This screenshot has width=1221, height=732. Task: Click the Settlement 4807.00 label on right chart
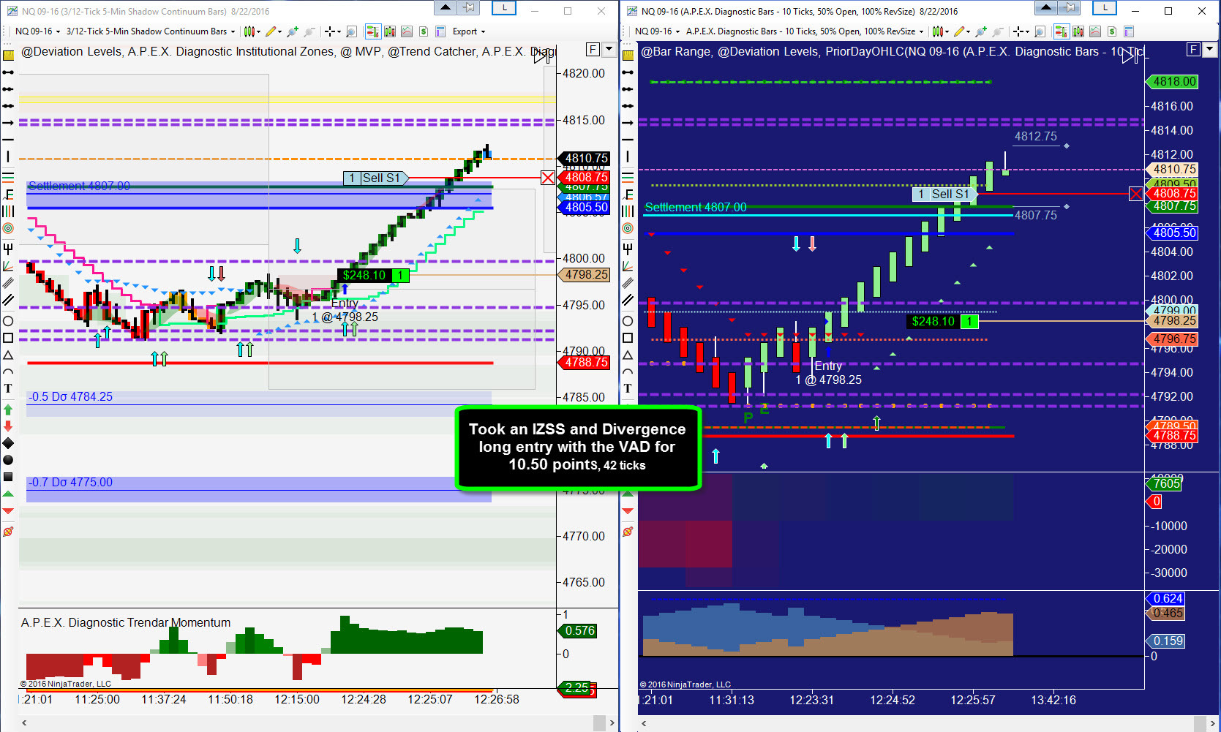696,207
